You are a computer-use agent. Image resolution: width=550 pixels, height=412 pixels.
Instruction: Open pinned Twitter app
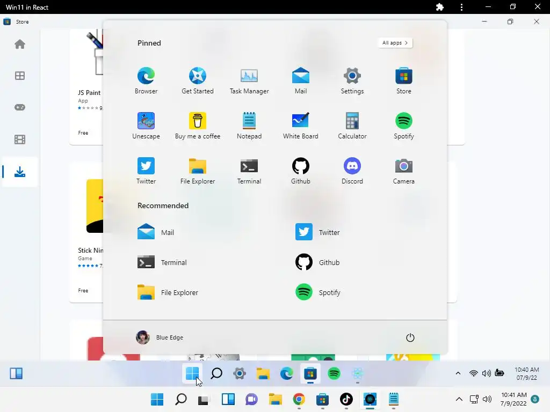point(146,171)
